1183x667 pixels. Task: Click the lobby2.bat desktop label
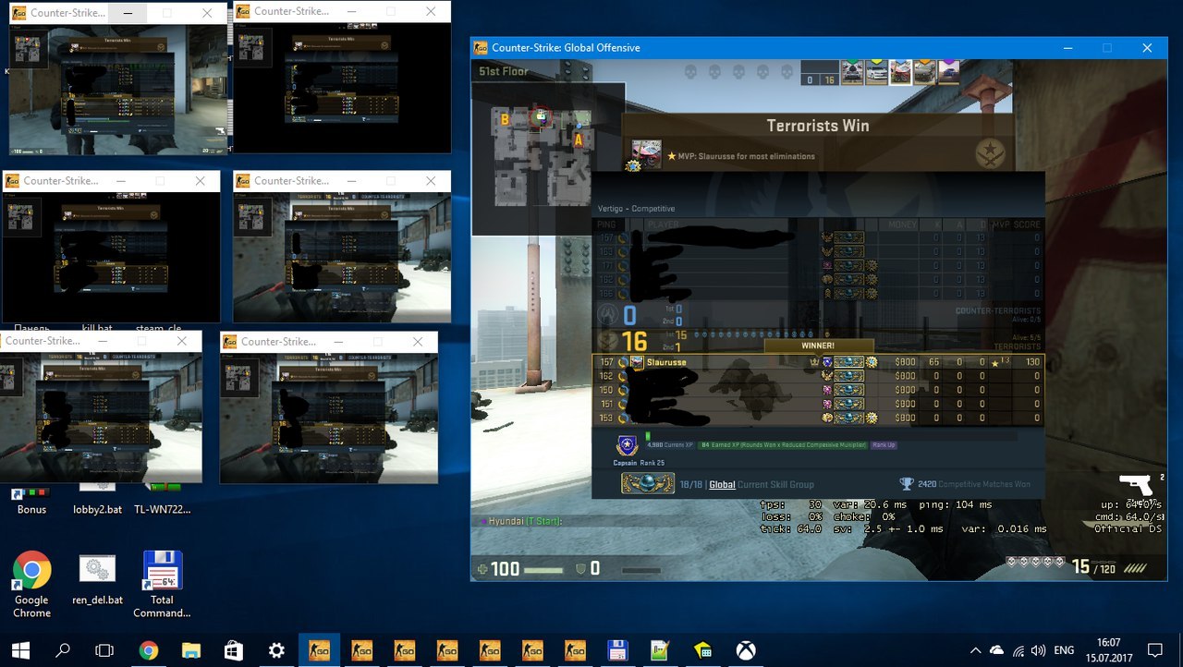click(97, 509)
